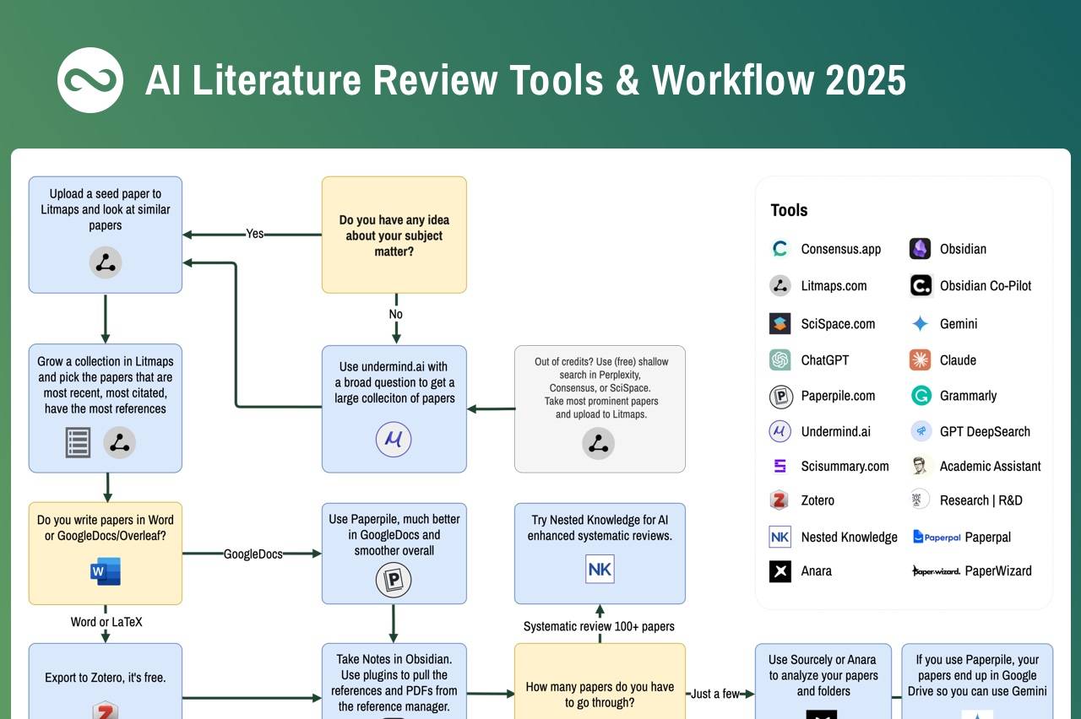Click the Anara icon in the Tools list

point(780,571)
